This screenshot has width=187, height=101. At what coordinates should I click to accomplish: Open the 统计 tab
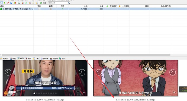pos(62,58)
